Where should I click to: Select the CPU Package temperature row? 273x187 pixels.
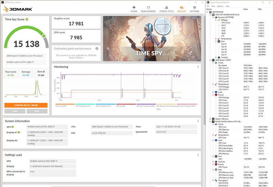[x=240, y=87]
